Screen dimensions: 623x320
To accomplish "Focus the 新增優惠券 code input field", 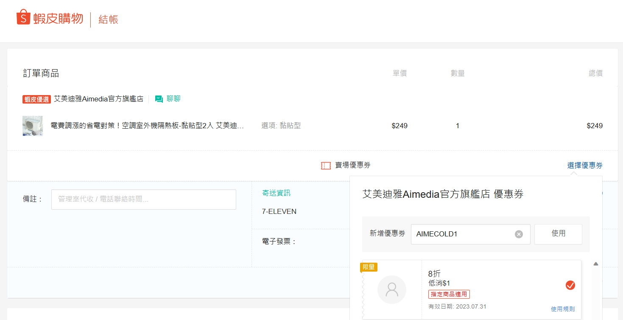I will coord(471,234).
